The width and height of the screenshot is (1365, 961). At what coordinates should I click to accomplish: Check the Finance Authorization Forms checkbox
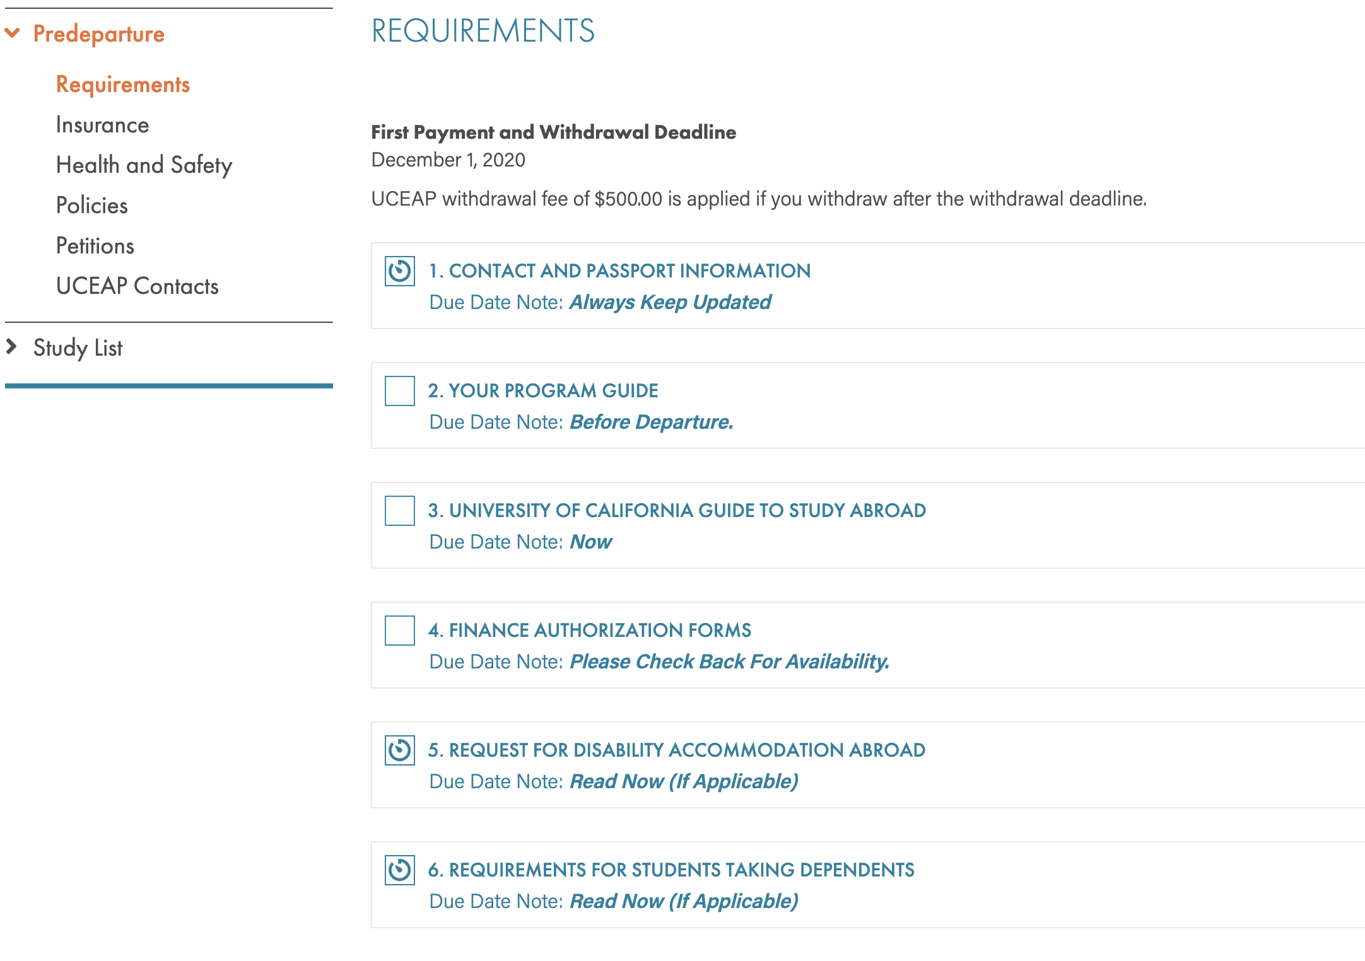click(399, 631)
